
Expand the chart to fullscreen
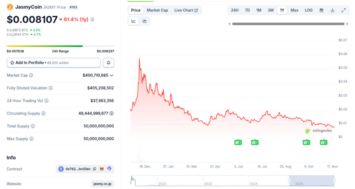click(x=344, y=10)
